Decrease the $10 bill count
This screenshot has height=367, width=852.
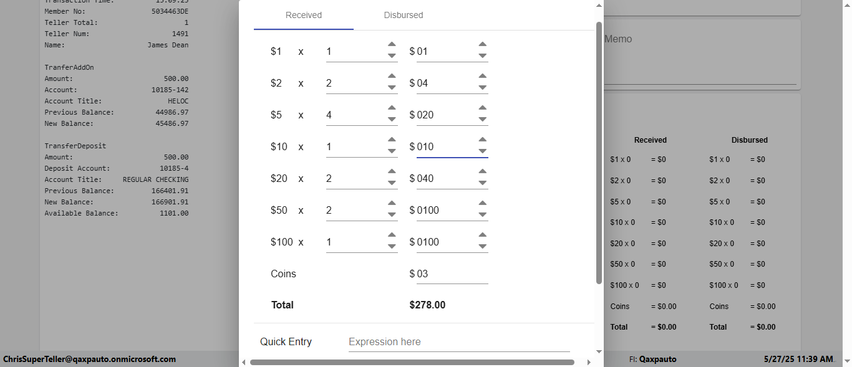click(x=392, y=151)
